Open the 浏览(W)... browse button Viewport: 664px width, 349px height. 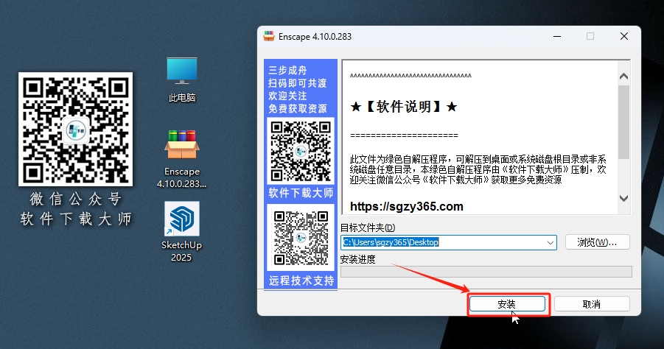[597, 242]
